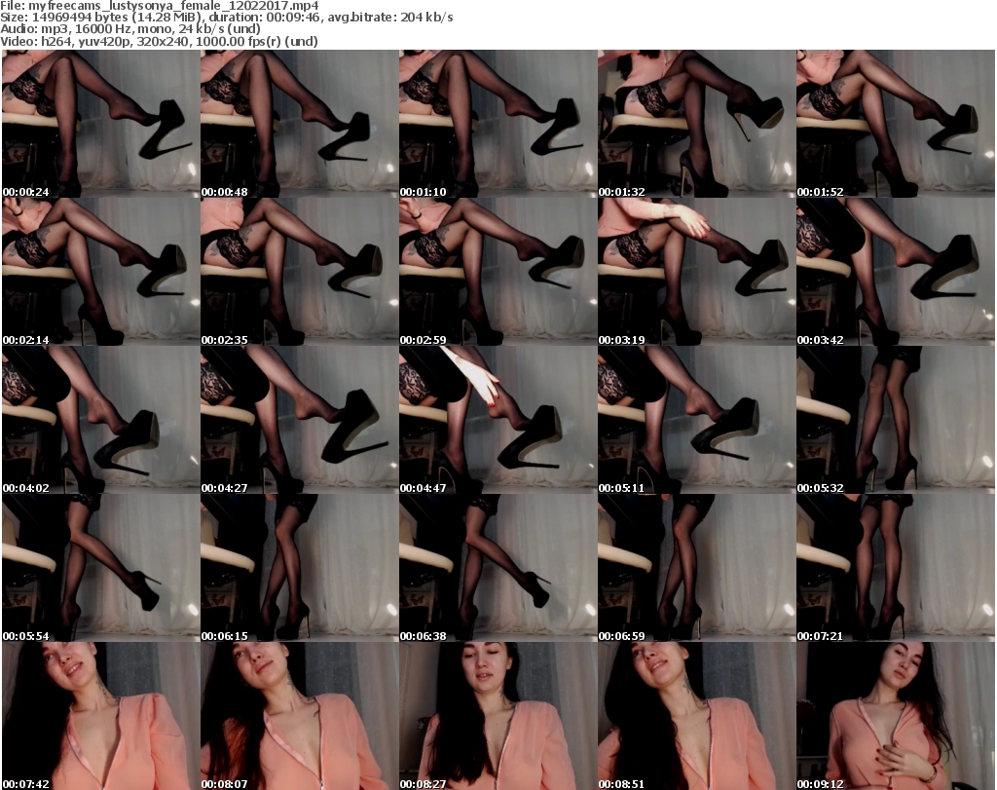The width and height of the screenshot is (997, 790).
Task: Open the frame marked 00:07:21
Action: [x=896, y=568]
